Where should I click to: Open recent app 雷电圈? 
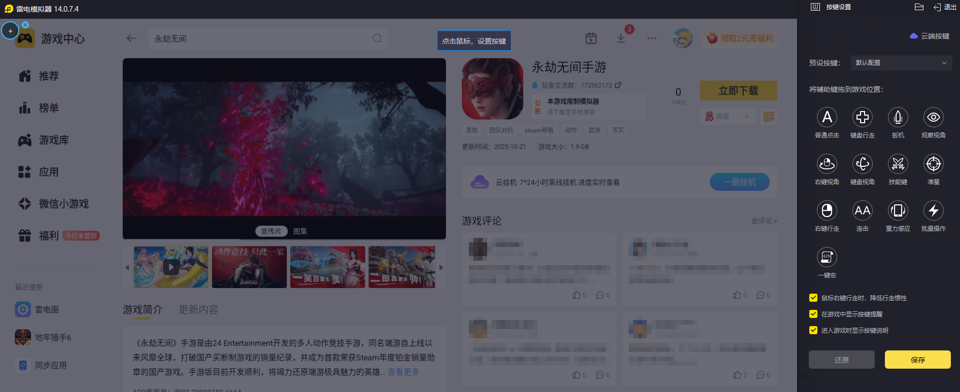pos(37,309)
